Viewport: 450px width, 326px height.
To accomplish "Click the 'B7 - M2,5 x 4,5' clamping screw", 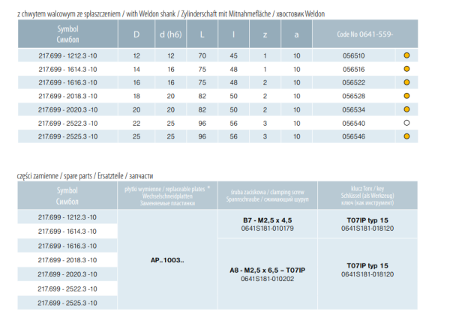I will point(267,220).
